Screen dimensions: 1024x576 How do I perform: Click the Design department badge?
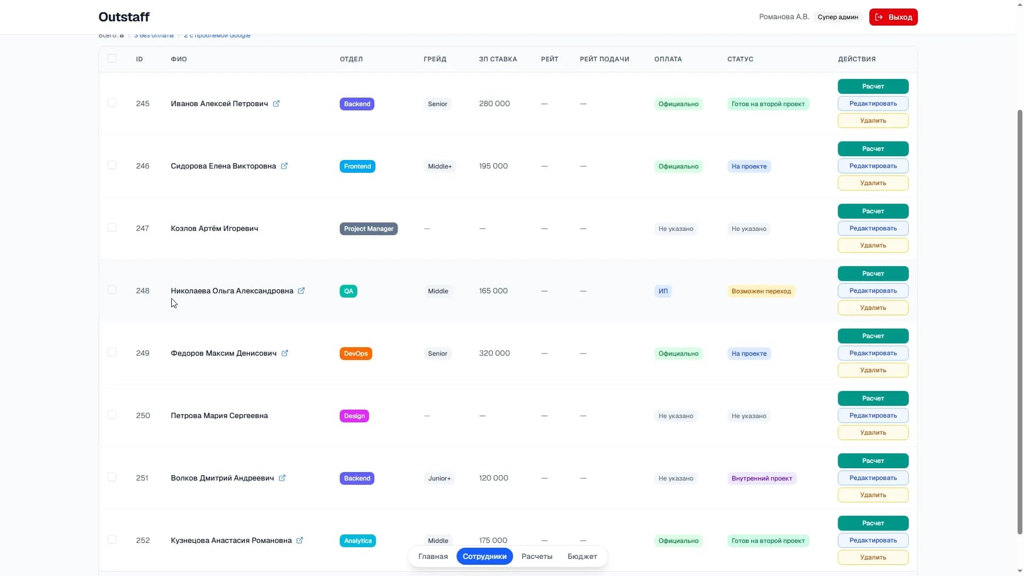pyautogui.click(x=354, y=416)
